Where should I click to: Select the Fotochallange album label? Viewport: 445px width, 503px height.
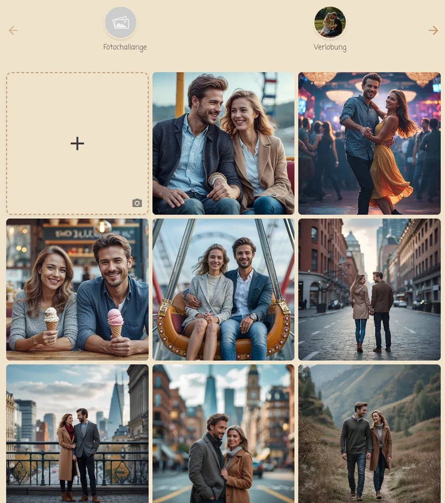(x=124, y=47)
